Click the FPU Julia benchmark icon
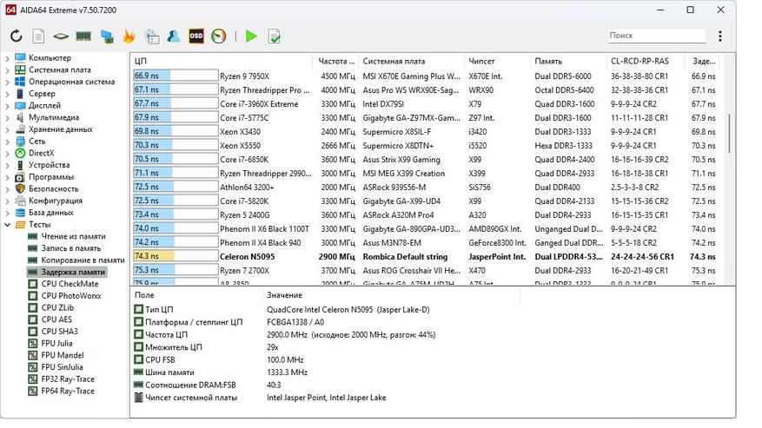762x428 pixels. pyautogui.click(x=32, y=344)
